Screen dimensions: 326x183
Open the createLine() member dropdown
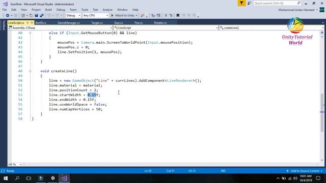point(271,28)
